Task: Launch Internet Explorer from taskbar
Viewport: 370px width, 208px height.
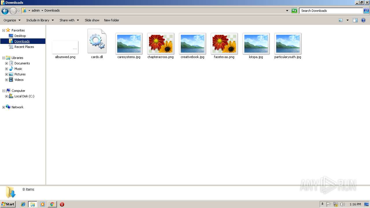Action: (23, 204)
